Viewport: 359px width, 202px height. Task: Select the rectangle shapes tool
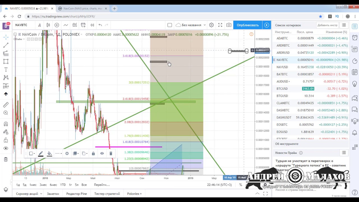pos(6,61)
